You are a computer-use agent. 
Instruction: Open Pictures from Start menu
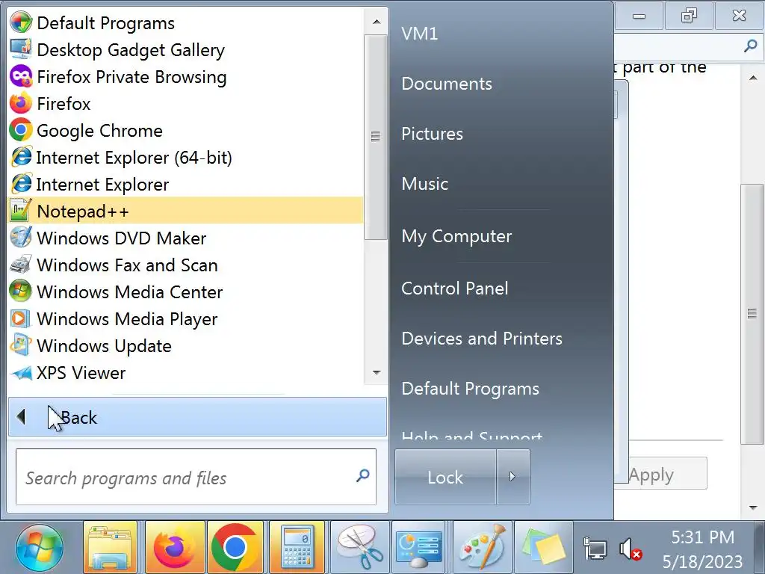[432, 134]
